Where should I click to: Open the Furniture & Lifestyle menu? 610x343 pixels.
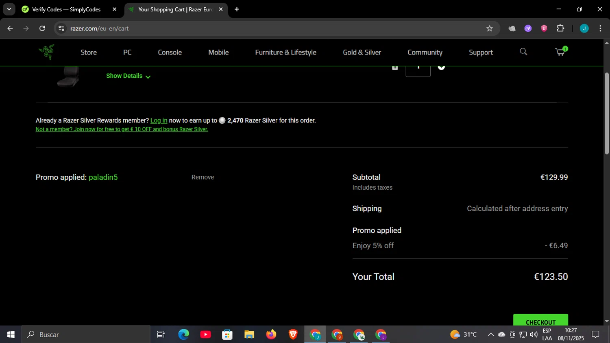coord(286,52)
